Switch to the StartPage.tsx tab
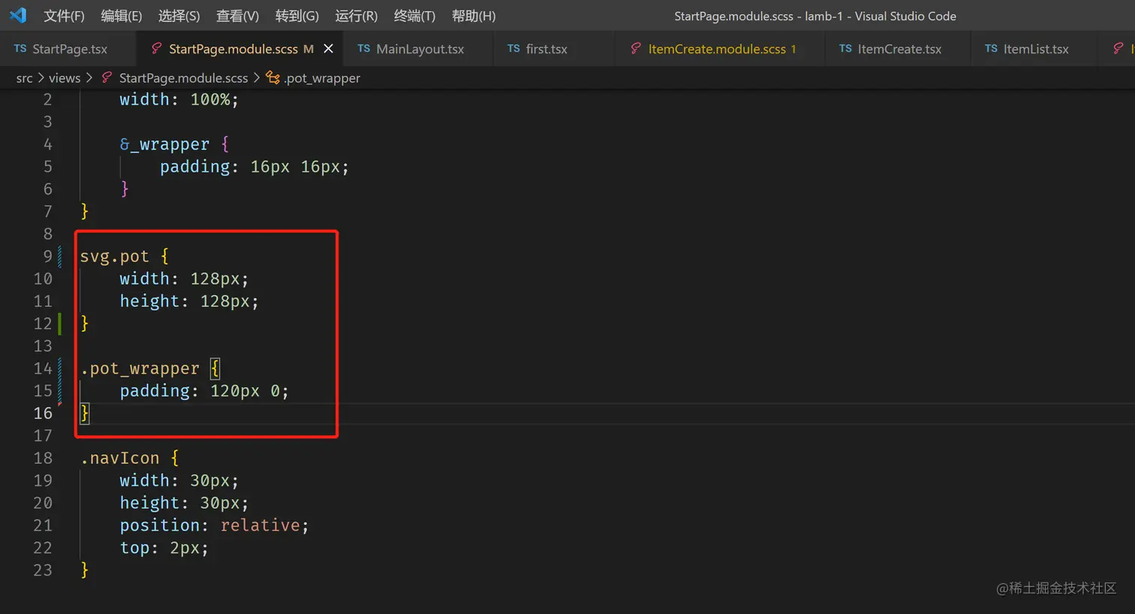Viewport: 1135px width, 614px height. [70, 49]
